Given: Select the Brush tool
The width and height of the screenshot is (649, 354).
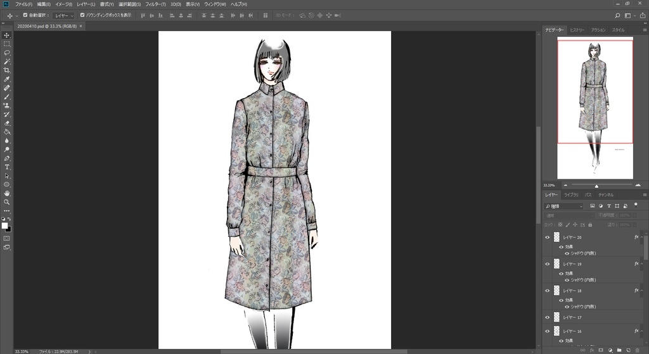Looking at the screenshot, I should (x=6, y=97).
